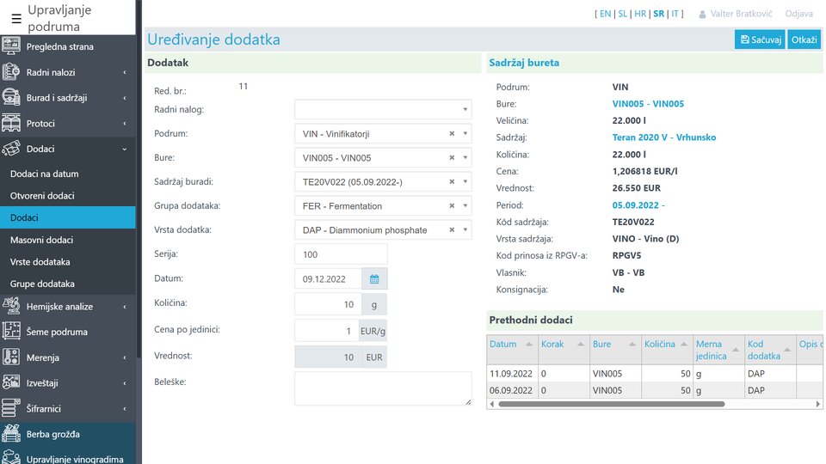Click the Serija input field
This screenshot has height=464, width=826.
tap(341, 254)
